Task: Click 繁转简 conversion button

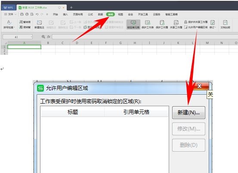Action: 25,22
